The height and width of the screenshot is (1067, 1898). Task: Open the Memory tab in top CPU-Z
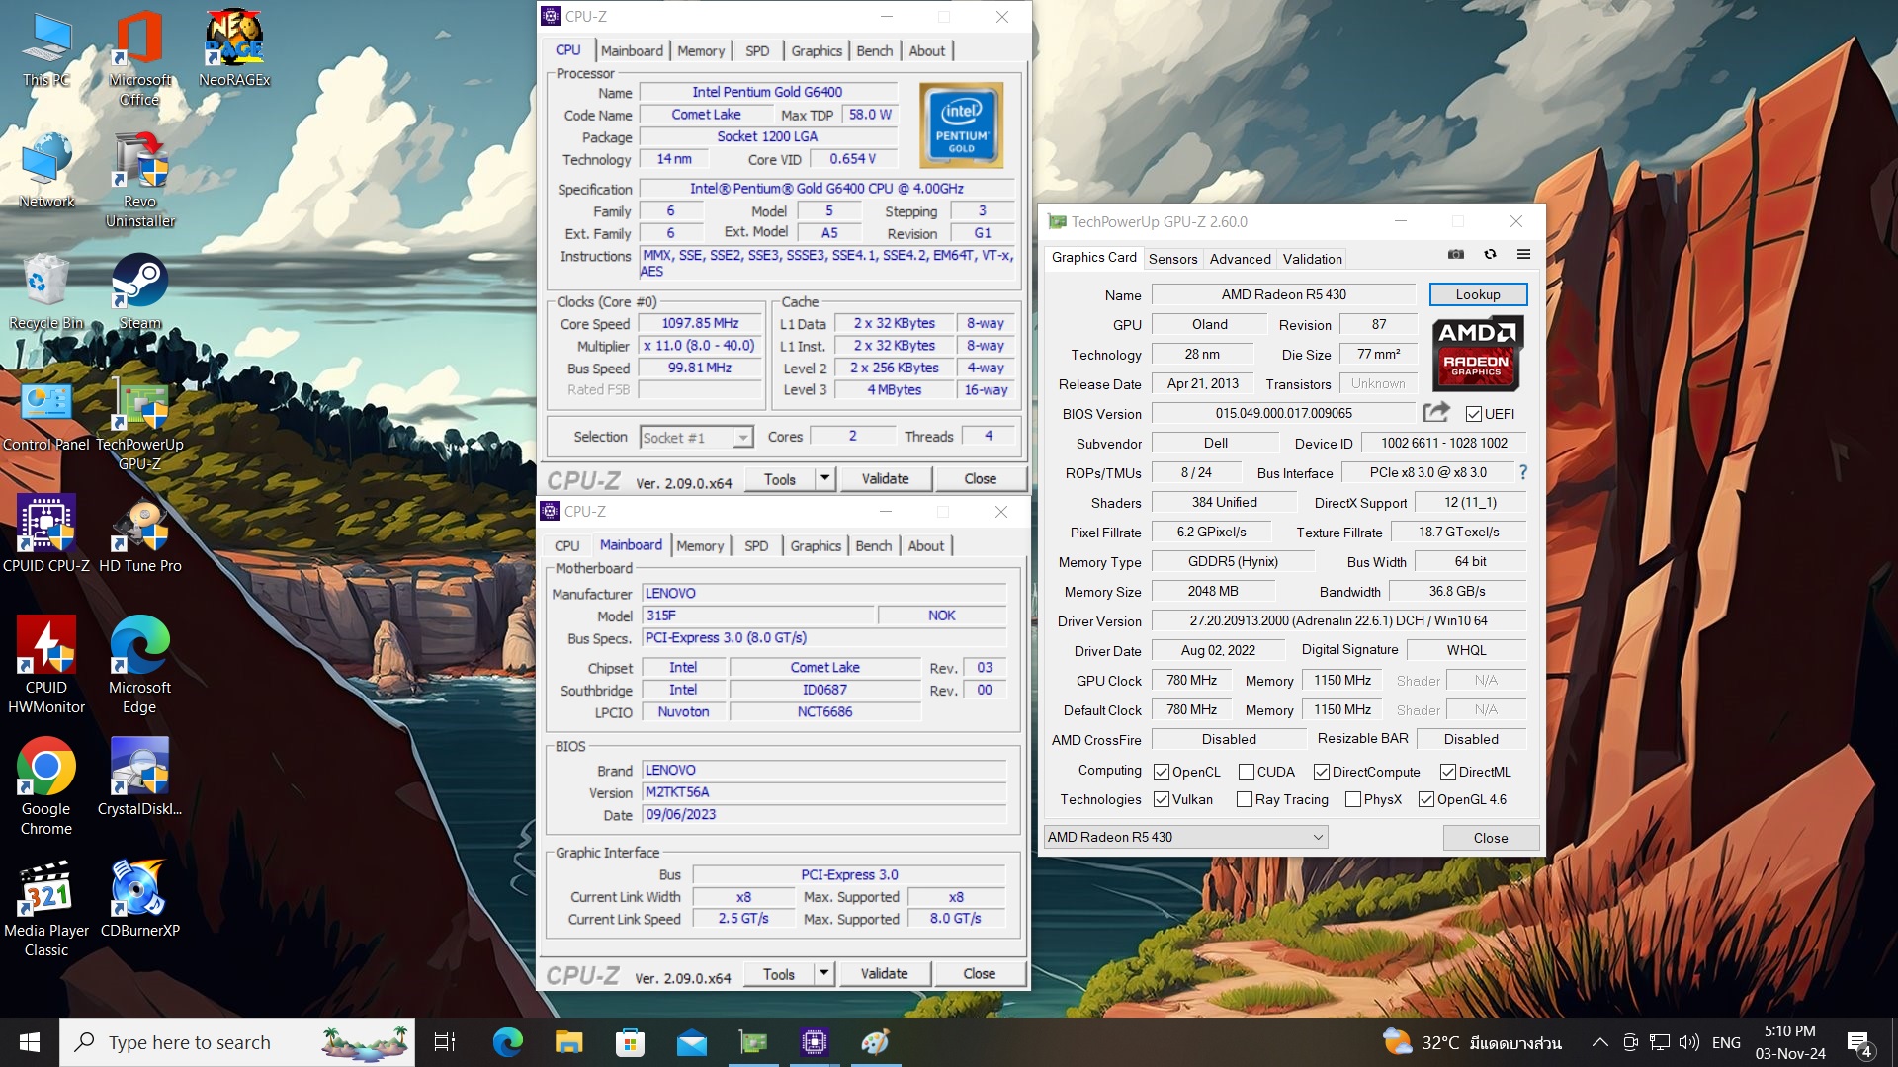coord(701,51)
